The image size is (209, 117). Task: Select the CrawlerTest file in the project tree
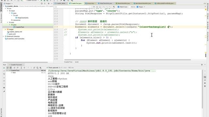[x=20, y=27]
